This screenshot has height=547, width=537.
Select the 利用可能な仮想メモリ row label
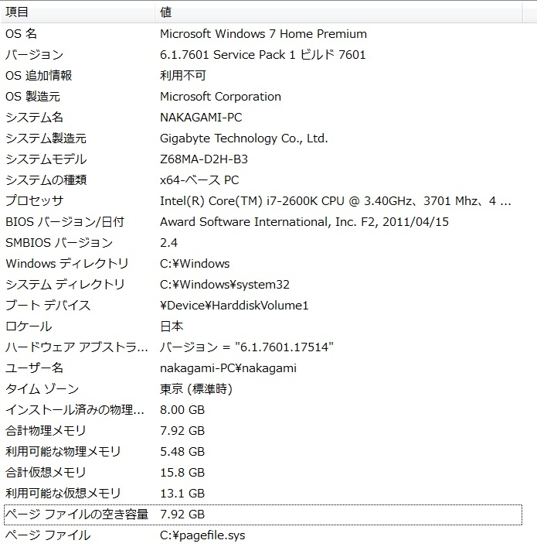pyautogui.click(x=63, y=494)
